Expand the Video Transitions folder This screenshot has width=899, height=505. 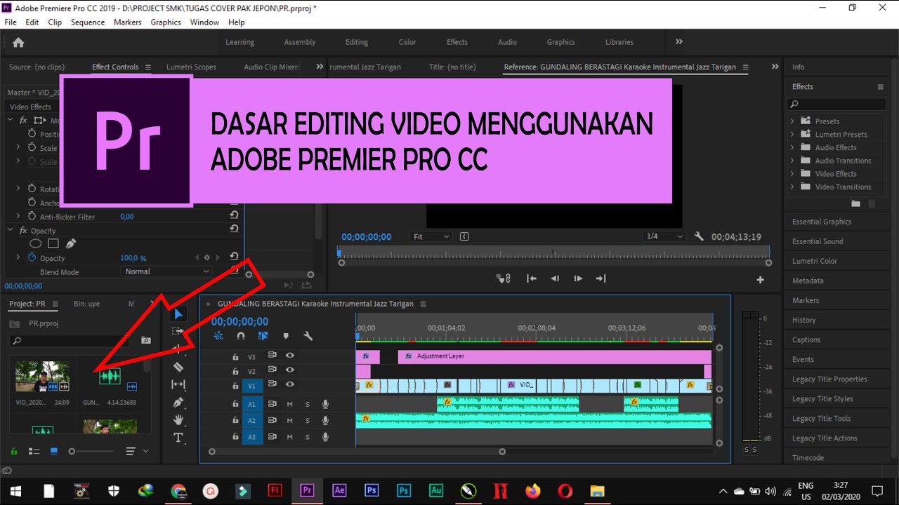point(792,187)
